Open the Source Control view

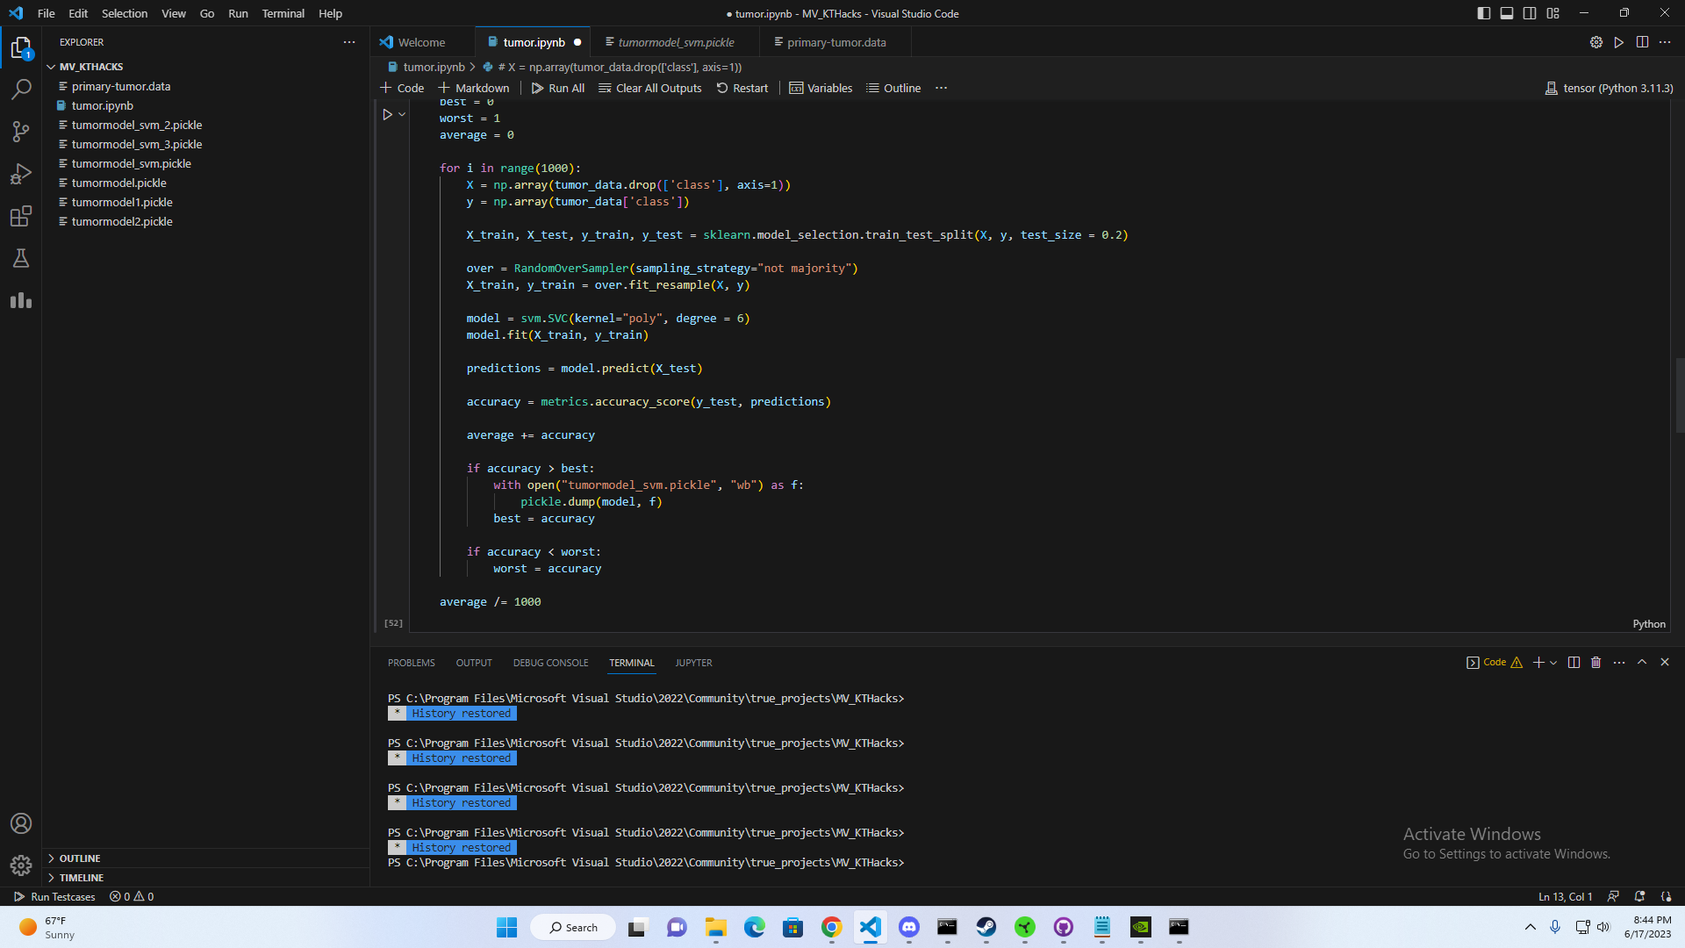[x=21, y=132]
